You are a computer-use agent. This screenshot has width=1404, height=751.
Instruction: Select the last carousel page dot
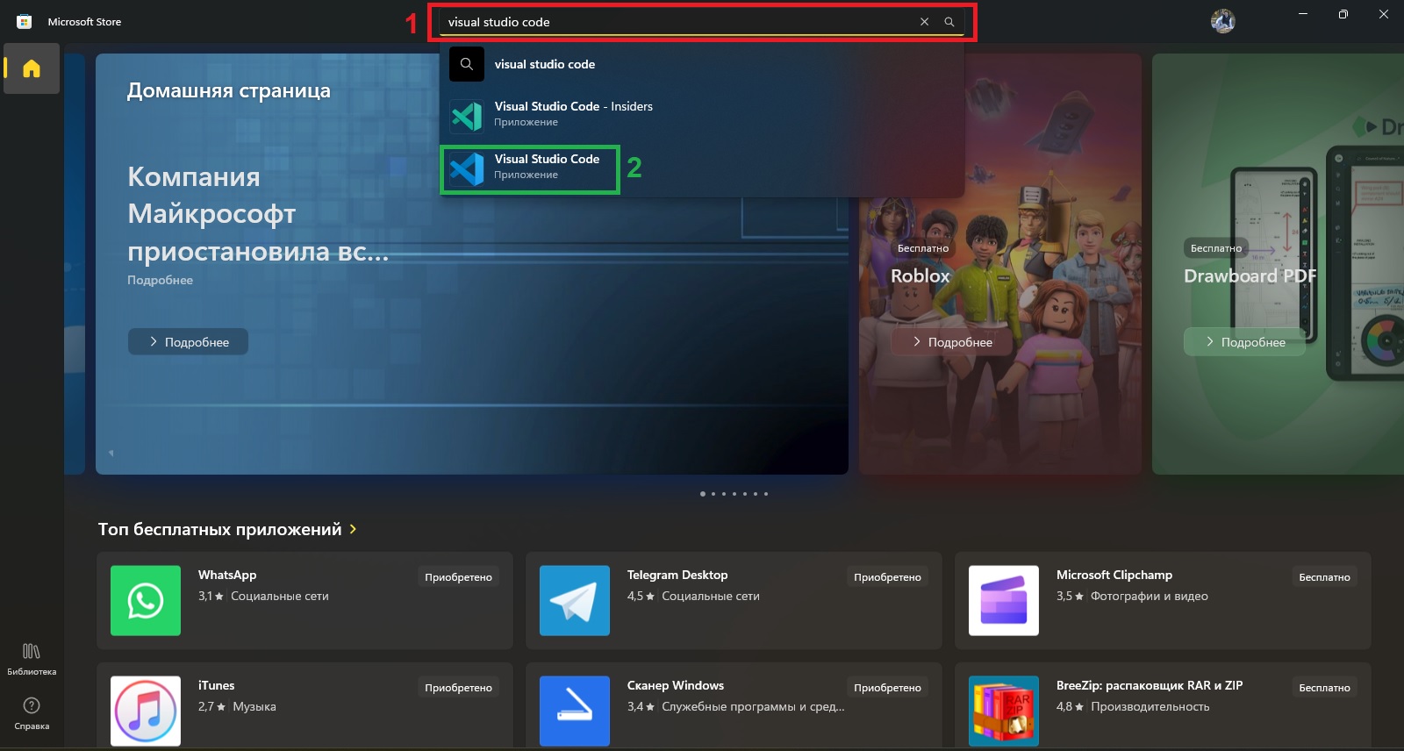tap(766, 494)
